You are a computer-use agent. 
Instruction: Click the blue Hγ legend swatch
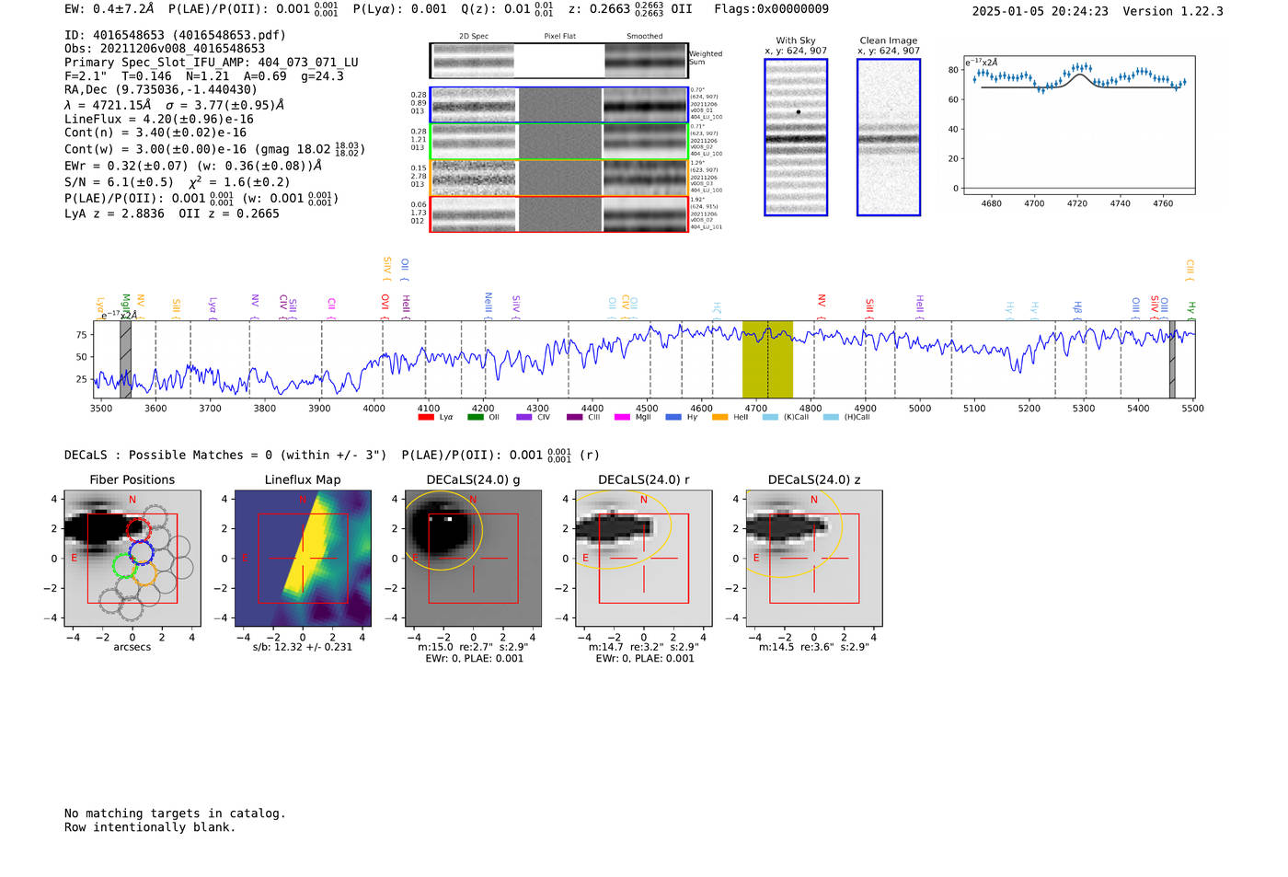[x=673, y=417]
